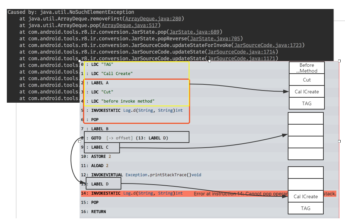Select the RETURN instruction at line 16
The width and height of the screenshot is (345, 223).
98,212
